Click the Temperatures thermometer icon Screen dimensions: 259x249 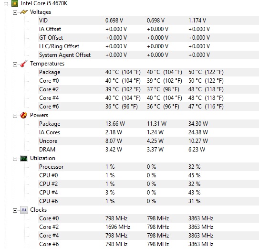(24, 64)
